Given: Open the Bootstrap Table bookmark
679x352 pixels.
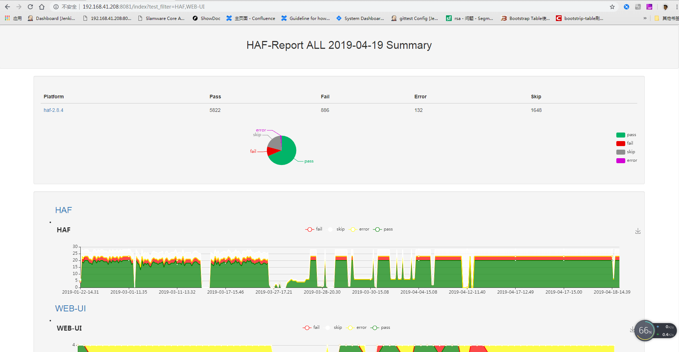Looking at the screenshot, I should 525,18.
